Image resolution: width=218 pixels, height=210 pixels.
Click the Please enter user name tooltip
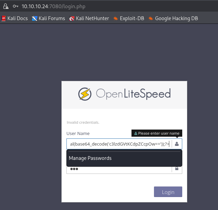pyautogui.click(x=157, y=133)
